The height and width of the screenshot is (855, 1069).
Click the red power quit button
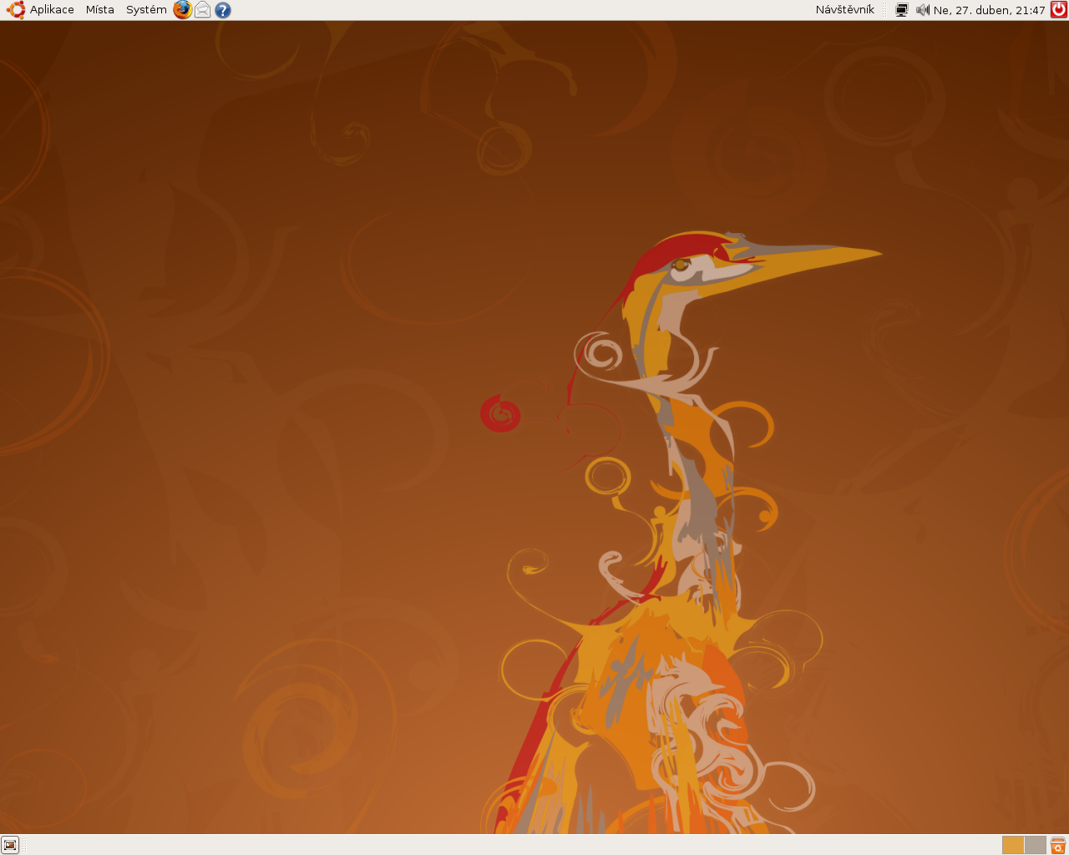pyautogui.click(x=1059, y=10)
